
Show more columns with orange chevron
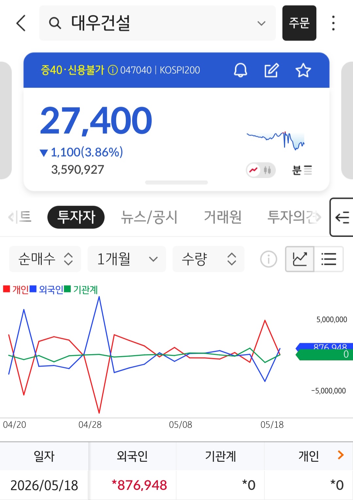341,455
